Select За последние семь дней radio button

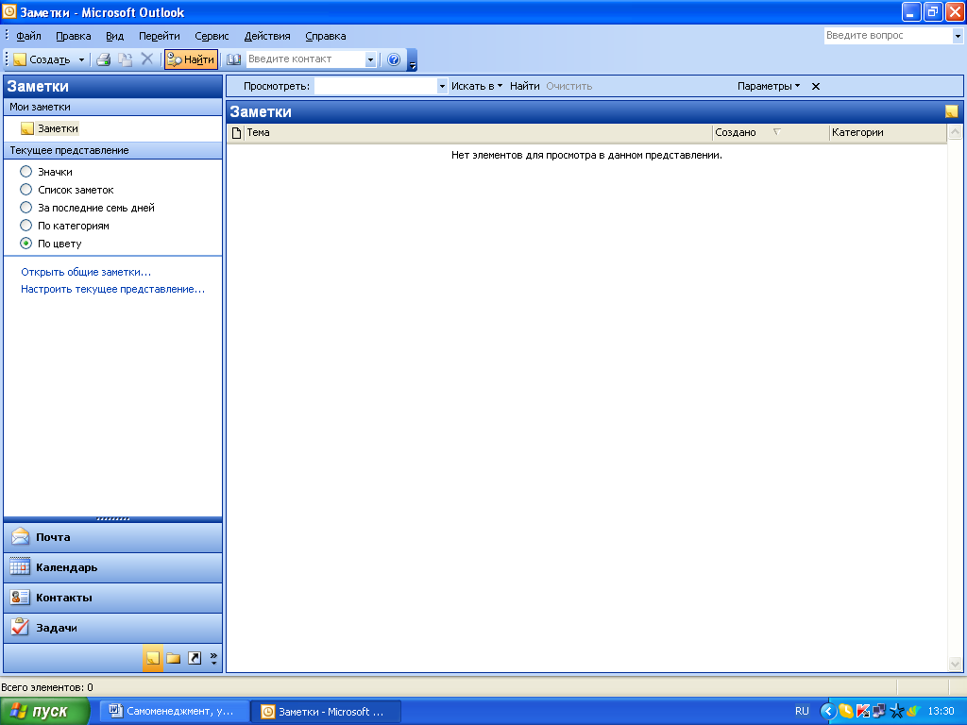point(25,207)
